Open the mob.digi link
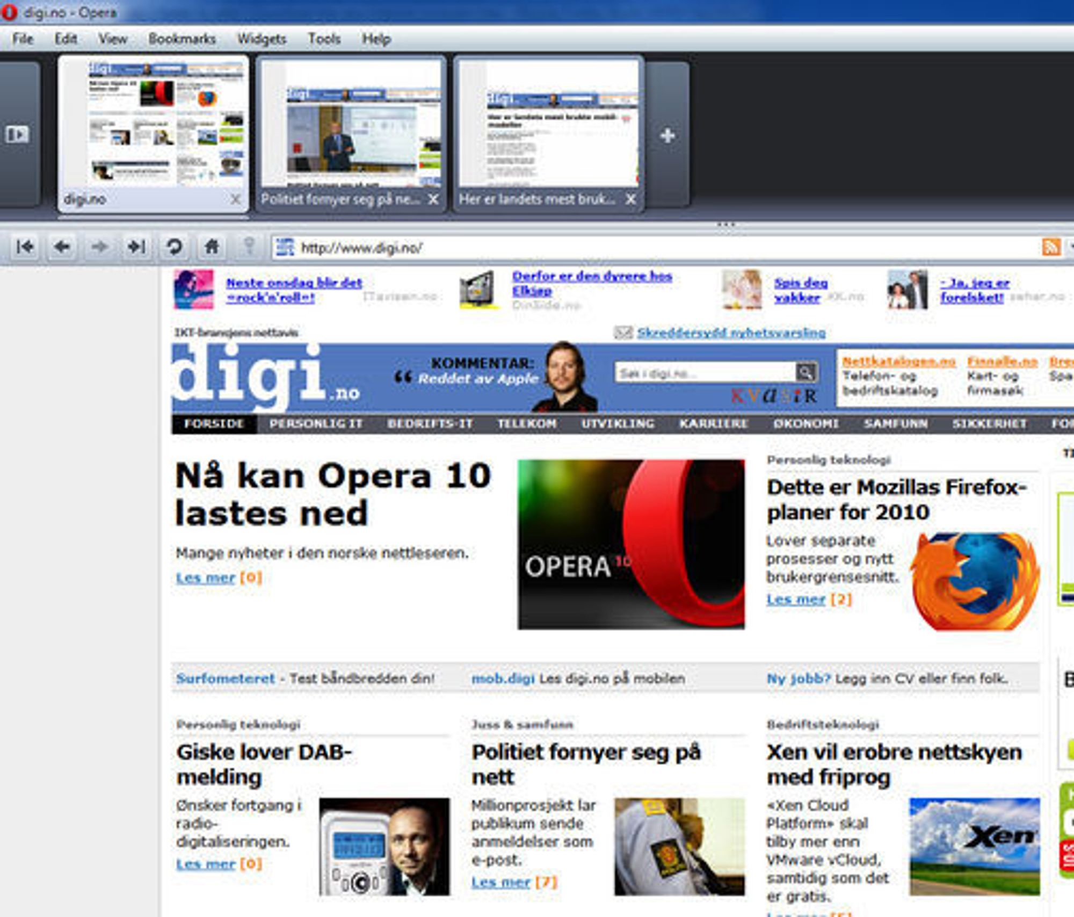The image size is (1074, 917). coord(503,678)
